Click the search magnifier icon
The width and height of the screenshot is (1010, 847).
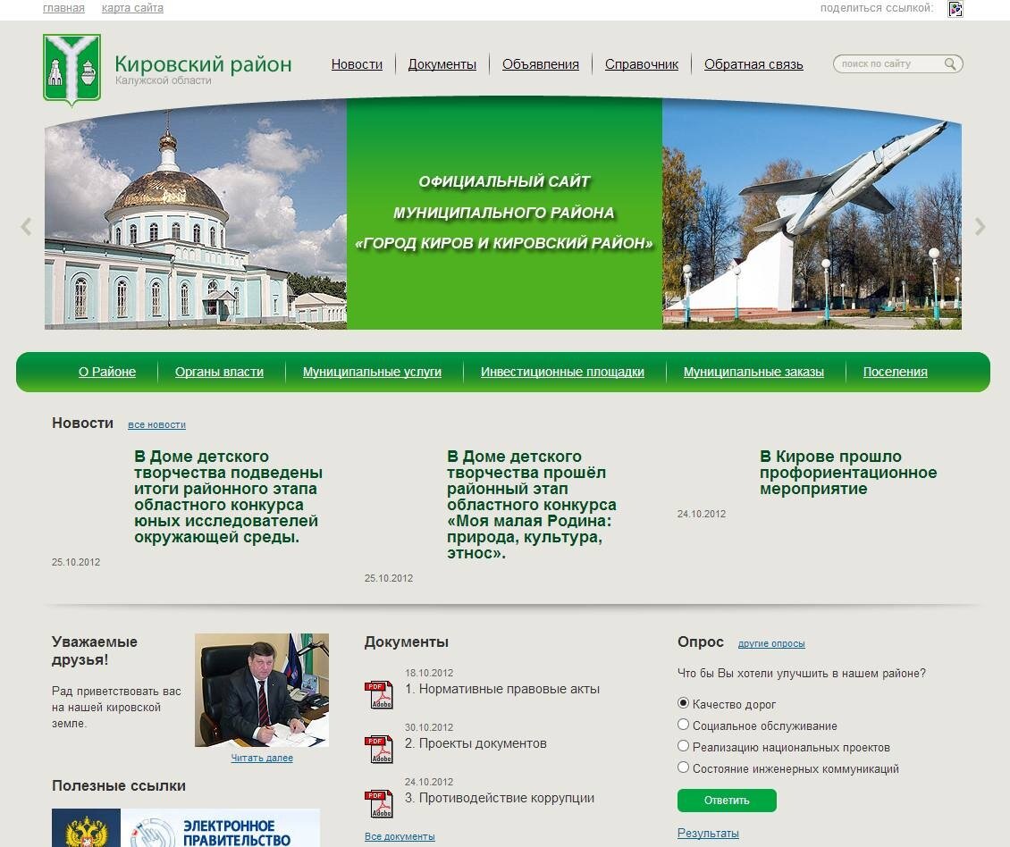pyautogui.click(x=951, y=63)
